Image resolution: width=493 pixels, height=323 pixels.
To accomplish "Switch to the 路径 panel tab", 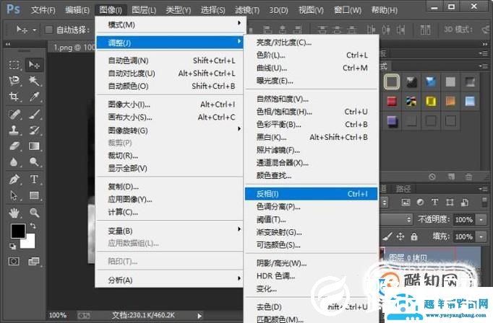I will (403, 189).
